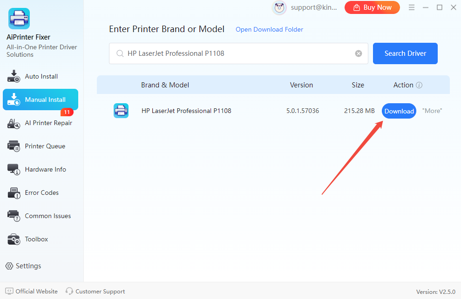Go to Printer Queue page
The image size is (461, 299).
click(45, 146)
